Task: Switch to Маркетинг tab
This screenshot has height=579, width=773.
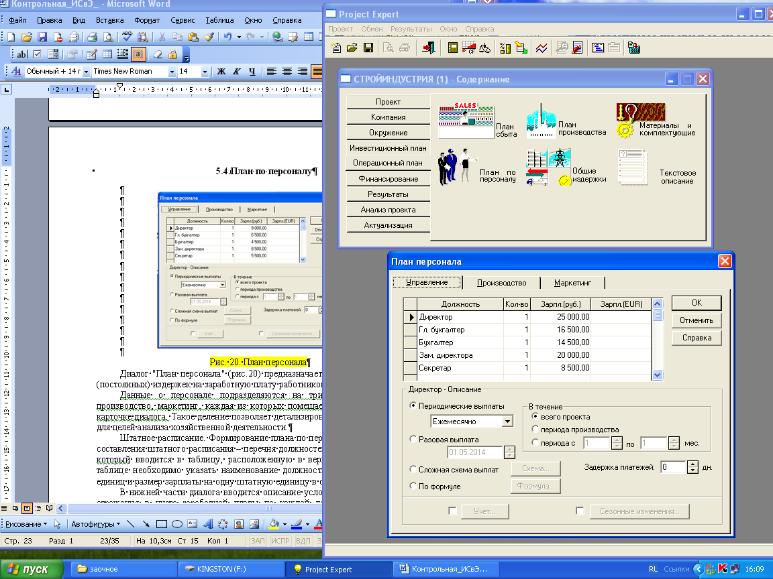Action: pyautogui.click(x=572, y=283)
